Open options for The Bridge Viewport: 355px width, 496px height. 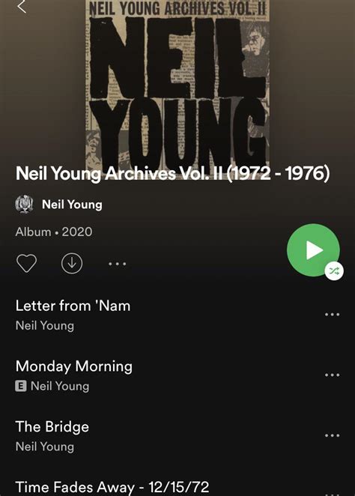[332, 435]
